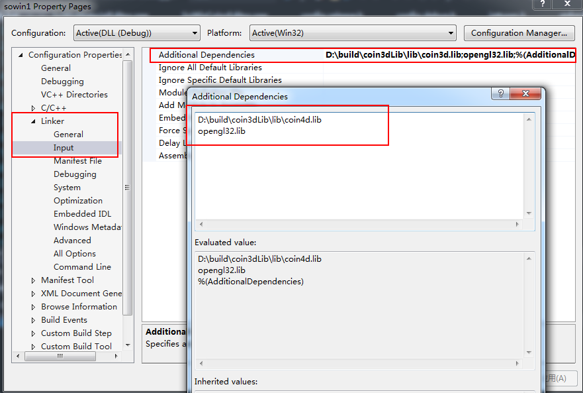Viewport: 583px width, 393px height.
Task: Click the Ignore All Default Libraries property
Action: (210, 68)
